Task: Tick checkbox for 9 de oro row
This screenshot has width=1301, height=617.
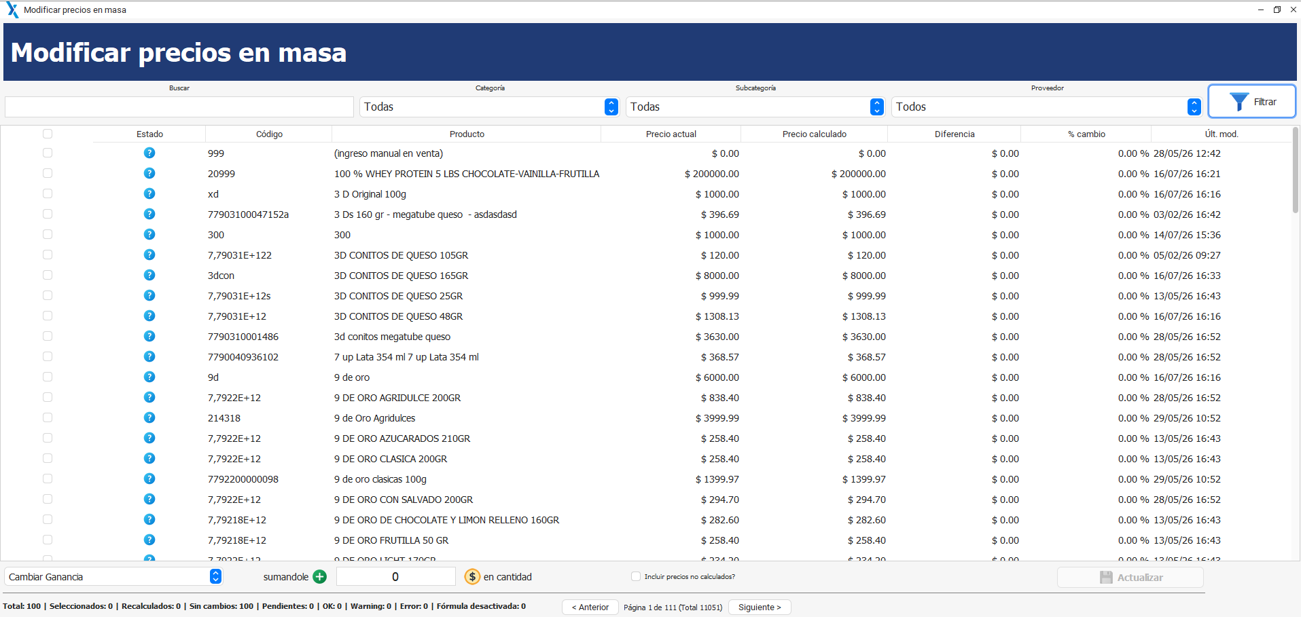Action: coord(48,377)
